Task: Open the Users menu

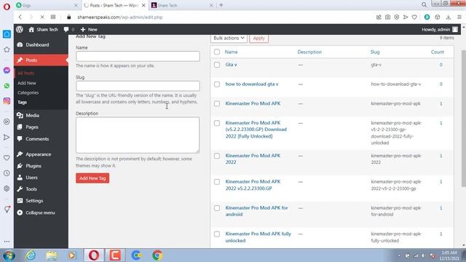Action: (31, 178)
